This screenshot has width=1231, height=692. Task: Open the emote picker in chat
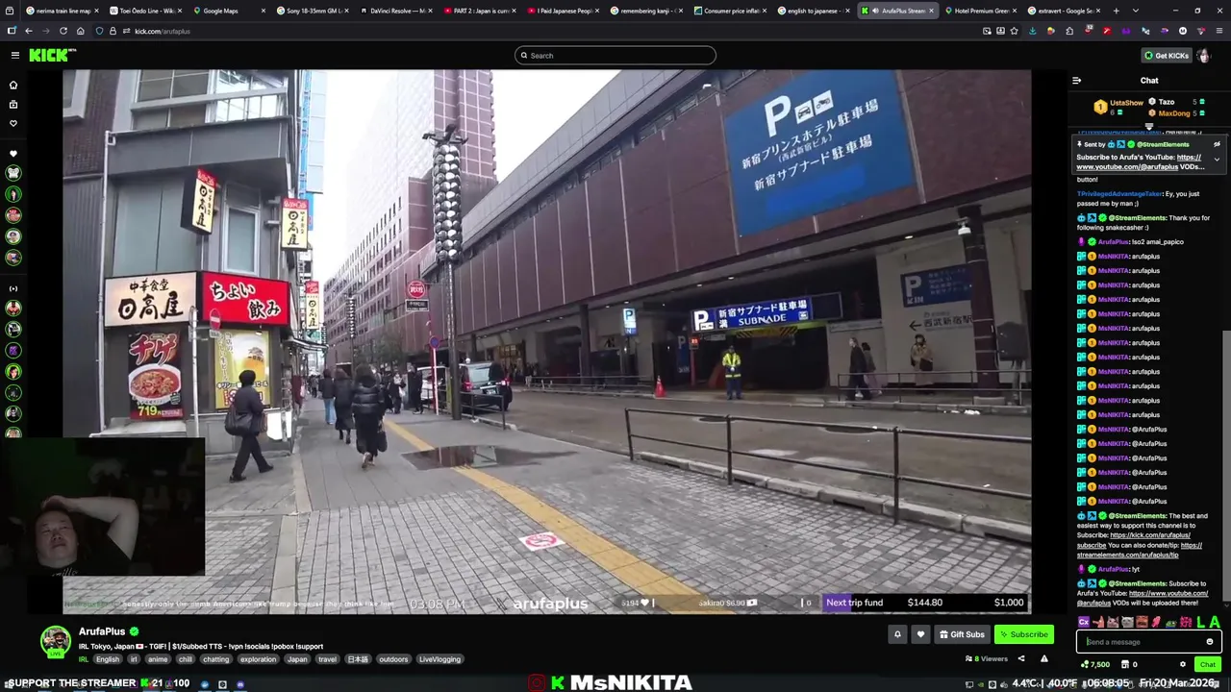1210,642
